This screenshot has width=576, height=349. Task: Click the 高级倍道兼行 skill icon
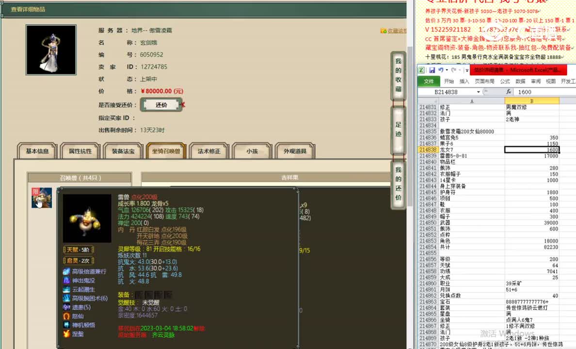click(66, 271)
